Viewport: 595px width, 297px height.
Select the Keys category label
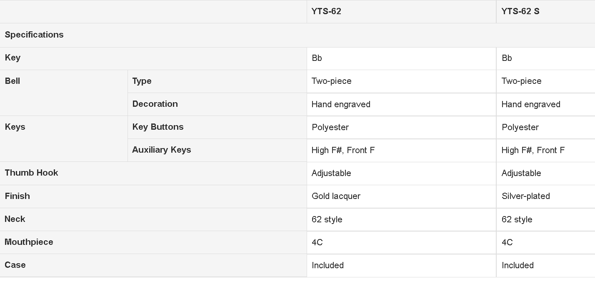[15, 127]
